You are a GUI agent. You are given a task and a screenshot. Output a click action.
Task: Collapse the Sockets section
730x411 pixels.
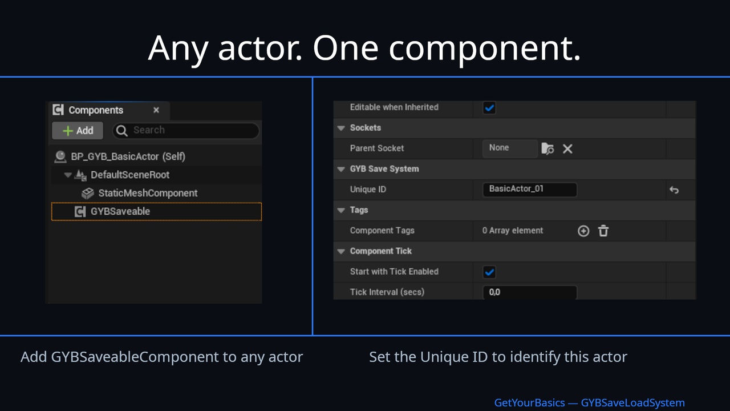click(x=341, y=128)
